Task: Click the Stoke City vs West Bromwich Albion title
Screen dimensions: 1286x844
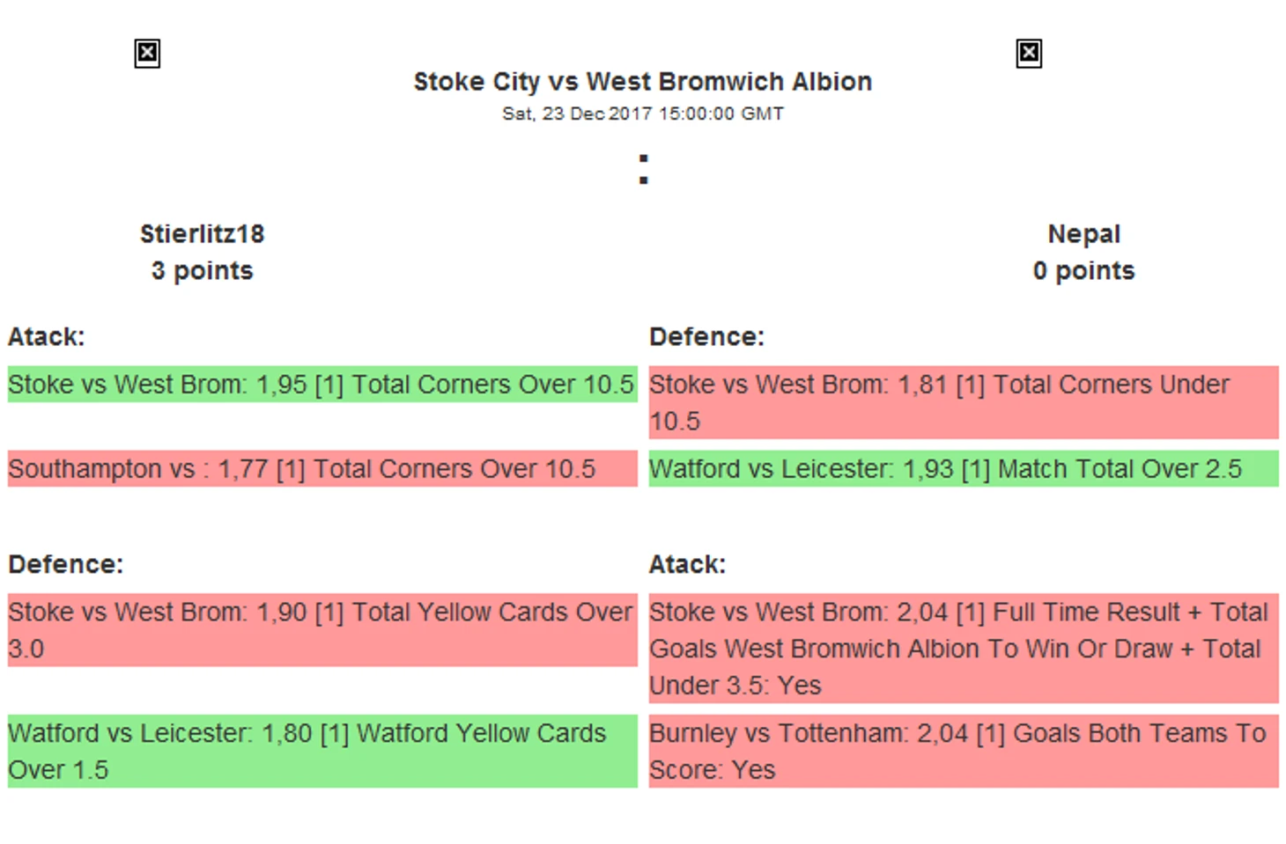Action: 642,82
